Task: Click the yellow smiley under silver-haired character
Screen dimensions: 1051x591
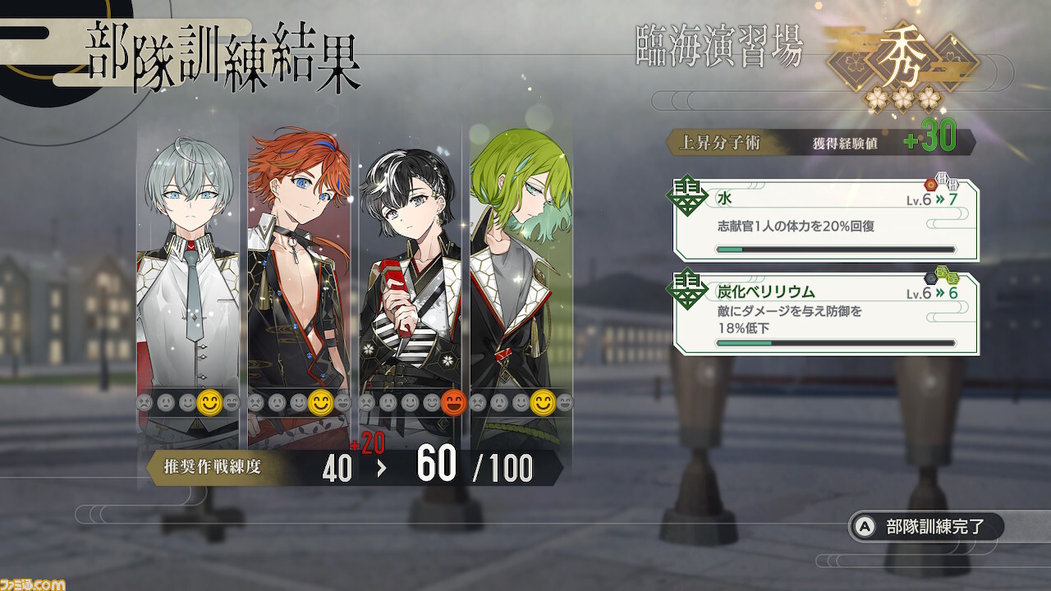Action: point(210,403)
